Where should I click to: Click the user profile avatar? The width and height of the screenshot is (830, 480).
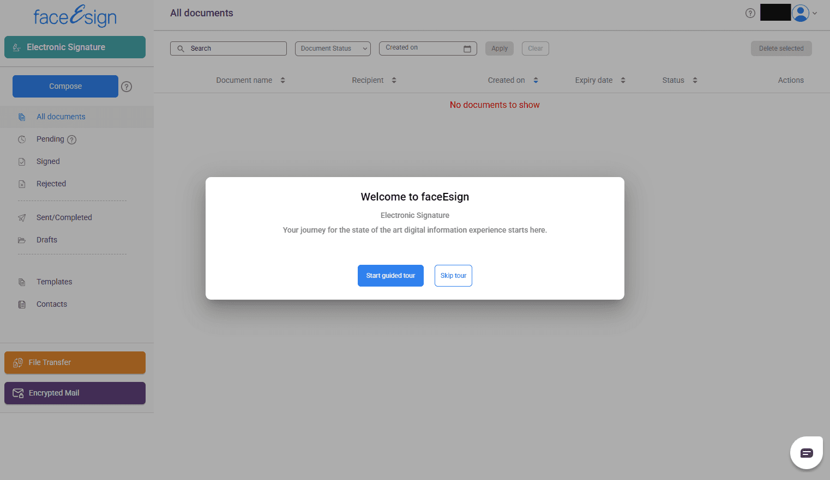coord(801,13)
